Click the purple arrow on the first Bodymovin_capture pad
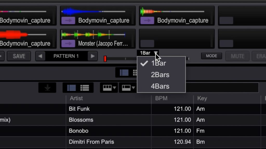Viewport: 266px width, 149px height. (68, 20)
